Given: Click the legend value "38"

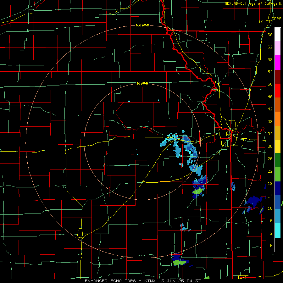Looking at the screenshot, I should (x=270, y=121).
